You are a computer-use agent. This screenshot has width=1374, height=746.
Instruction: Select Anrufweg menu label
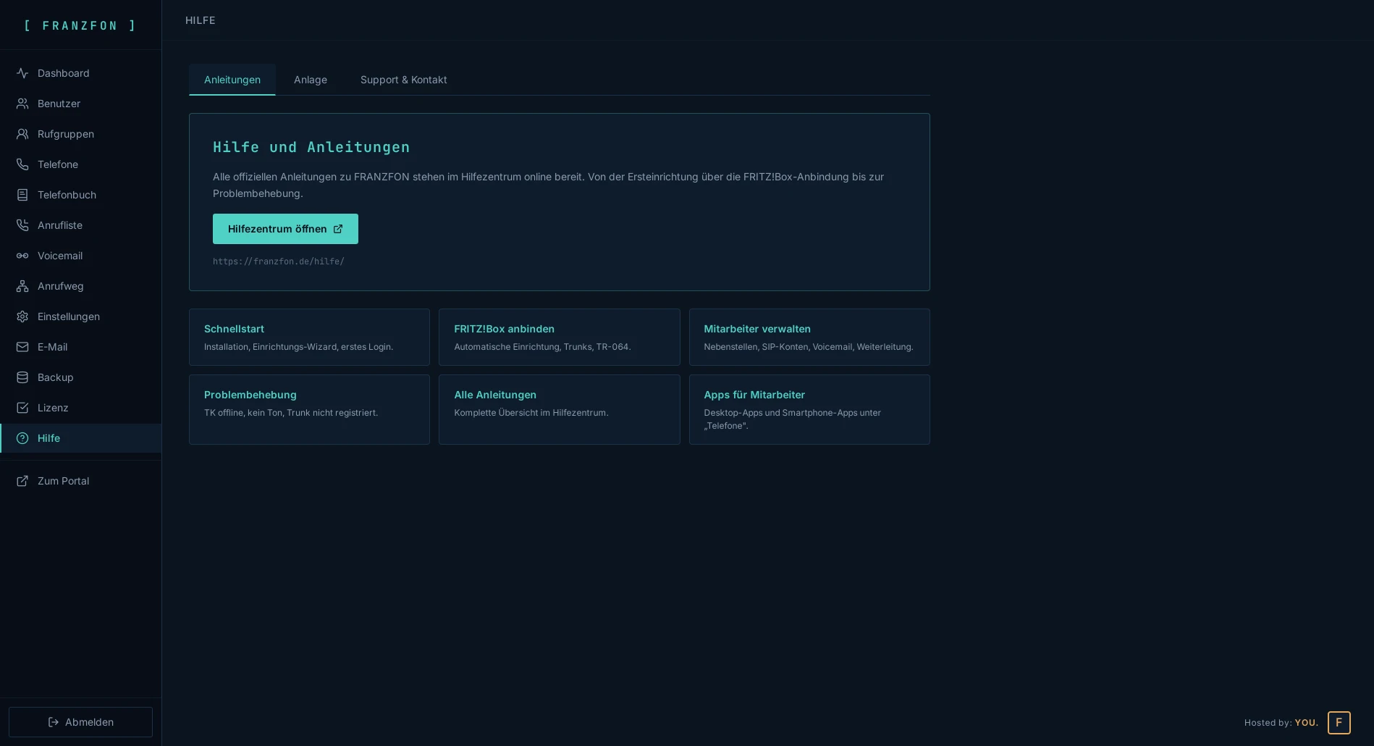pyautogui.click(x=61, y=286)
